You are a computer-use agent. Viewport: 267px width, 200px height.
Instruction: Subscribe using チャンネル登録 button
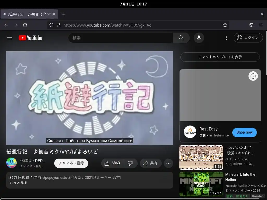coord(71,163)
